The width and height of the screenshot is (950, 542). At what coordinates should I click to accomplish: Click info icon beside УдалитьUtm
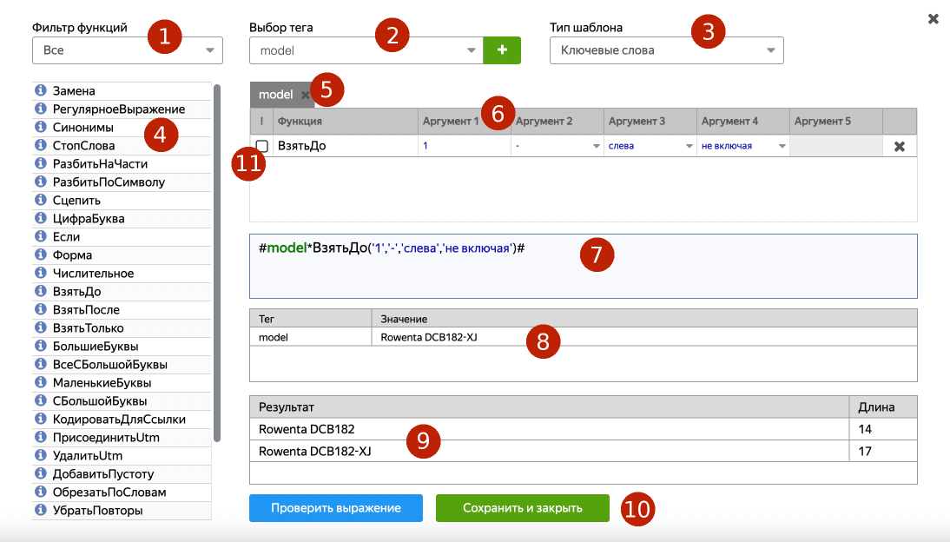[x=40, y=455]
